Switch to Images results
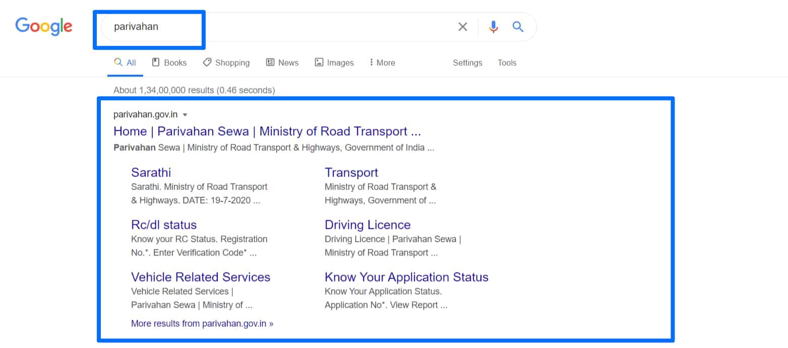This screenshot has height=348, width=788. pyautogui.click(x=334, y=63)
